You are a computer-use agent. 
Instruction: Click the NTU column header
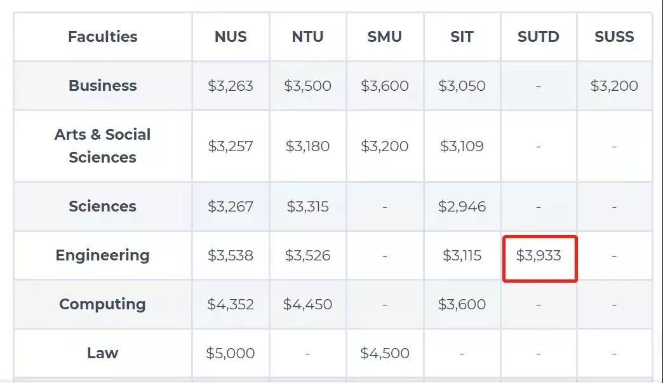point(307,37)
